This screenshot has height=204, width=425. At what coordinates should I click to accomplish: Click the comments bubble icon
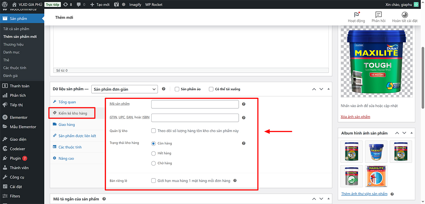pyautogui.click(x=81, y=5)
